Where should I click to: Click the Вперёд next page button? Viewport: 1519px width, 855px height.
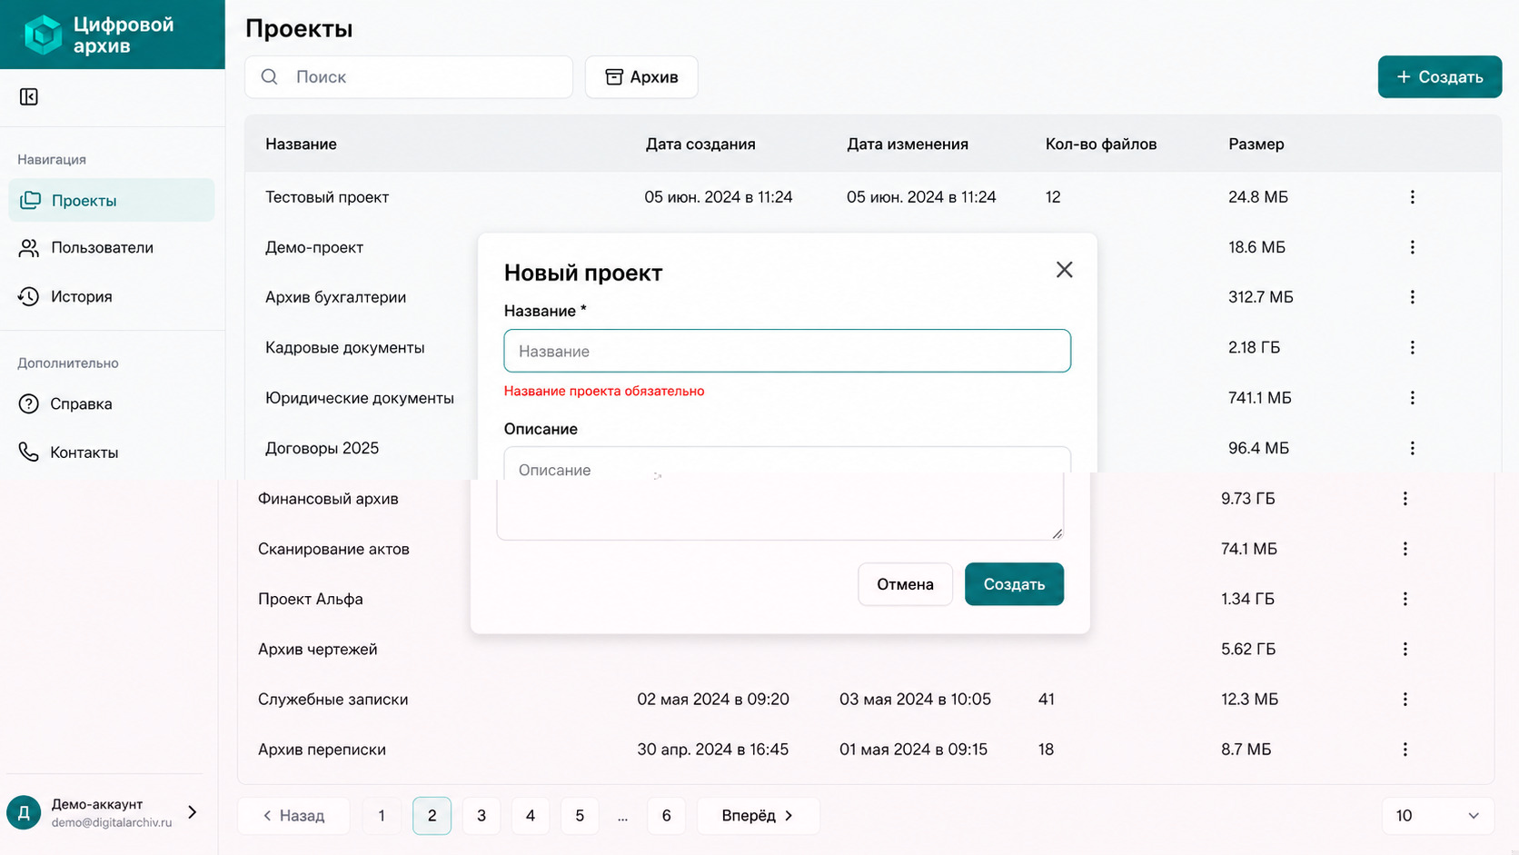coord(758,816)
